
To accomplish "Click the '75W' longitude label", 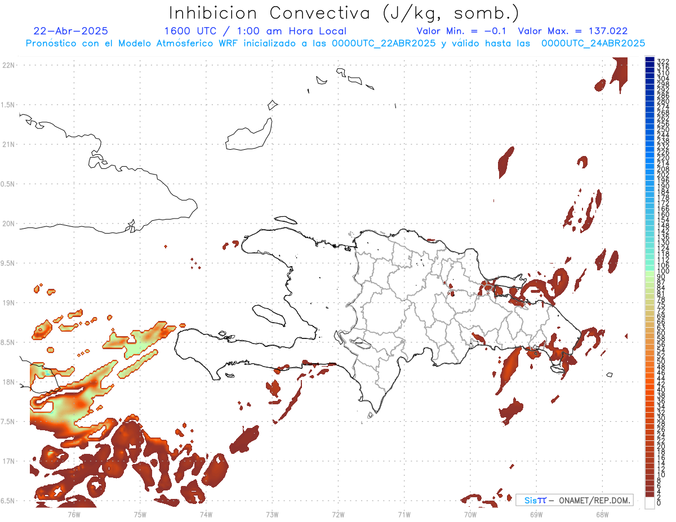I will click(140, 514).
